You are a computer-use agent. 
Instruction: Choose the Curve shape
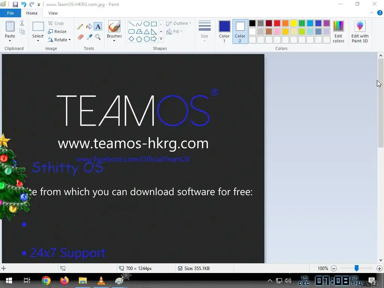click(139, 24)
